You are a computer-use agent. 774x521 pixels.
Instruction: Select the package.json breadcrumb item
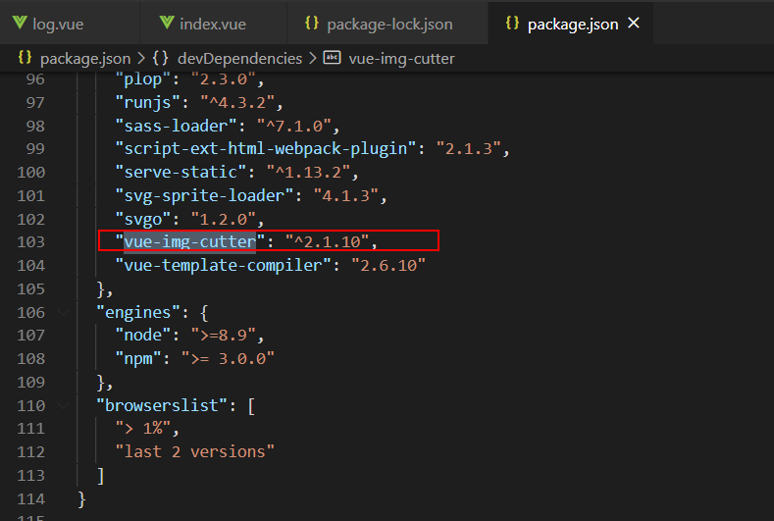85,58
